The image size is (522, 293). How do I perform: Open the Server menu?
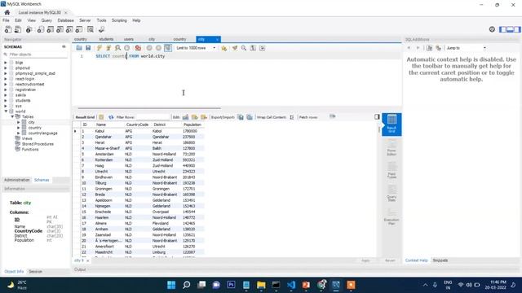pyautogui.click(x=85, y=20)
